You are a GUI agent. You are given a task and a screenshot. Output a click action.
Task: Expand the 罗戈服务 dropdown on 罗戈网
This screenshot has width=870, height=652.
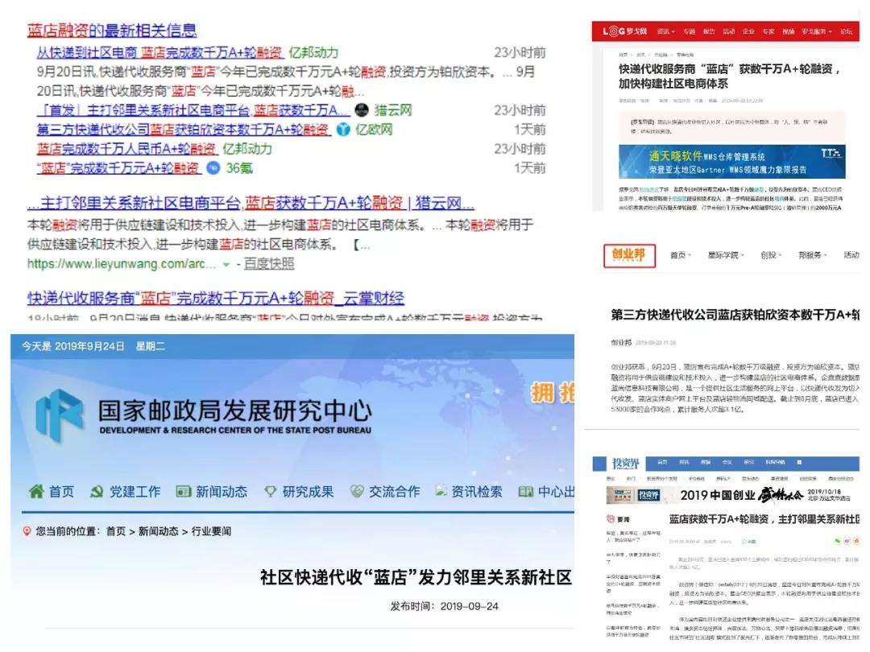tap(830, 31)
